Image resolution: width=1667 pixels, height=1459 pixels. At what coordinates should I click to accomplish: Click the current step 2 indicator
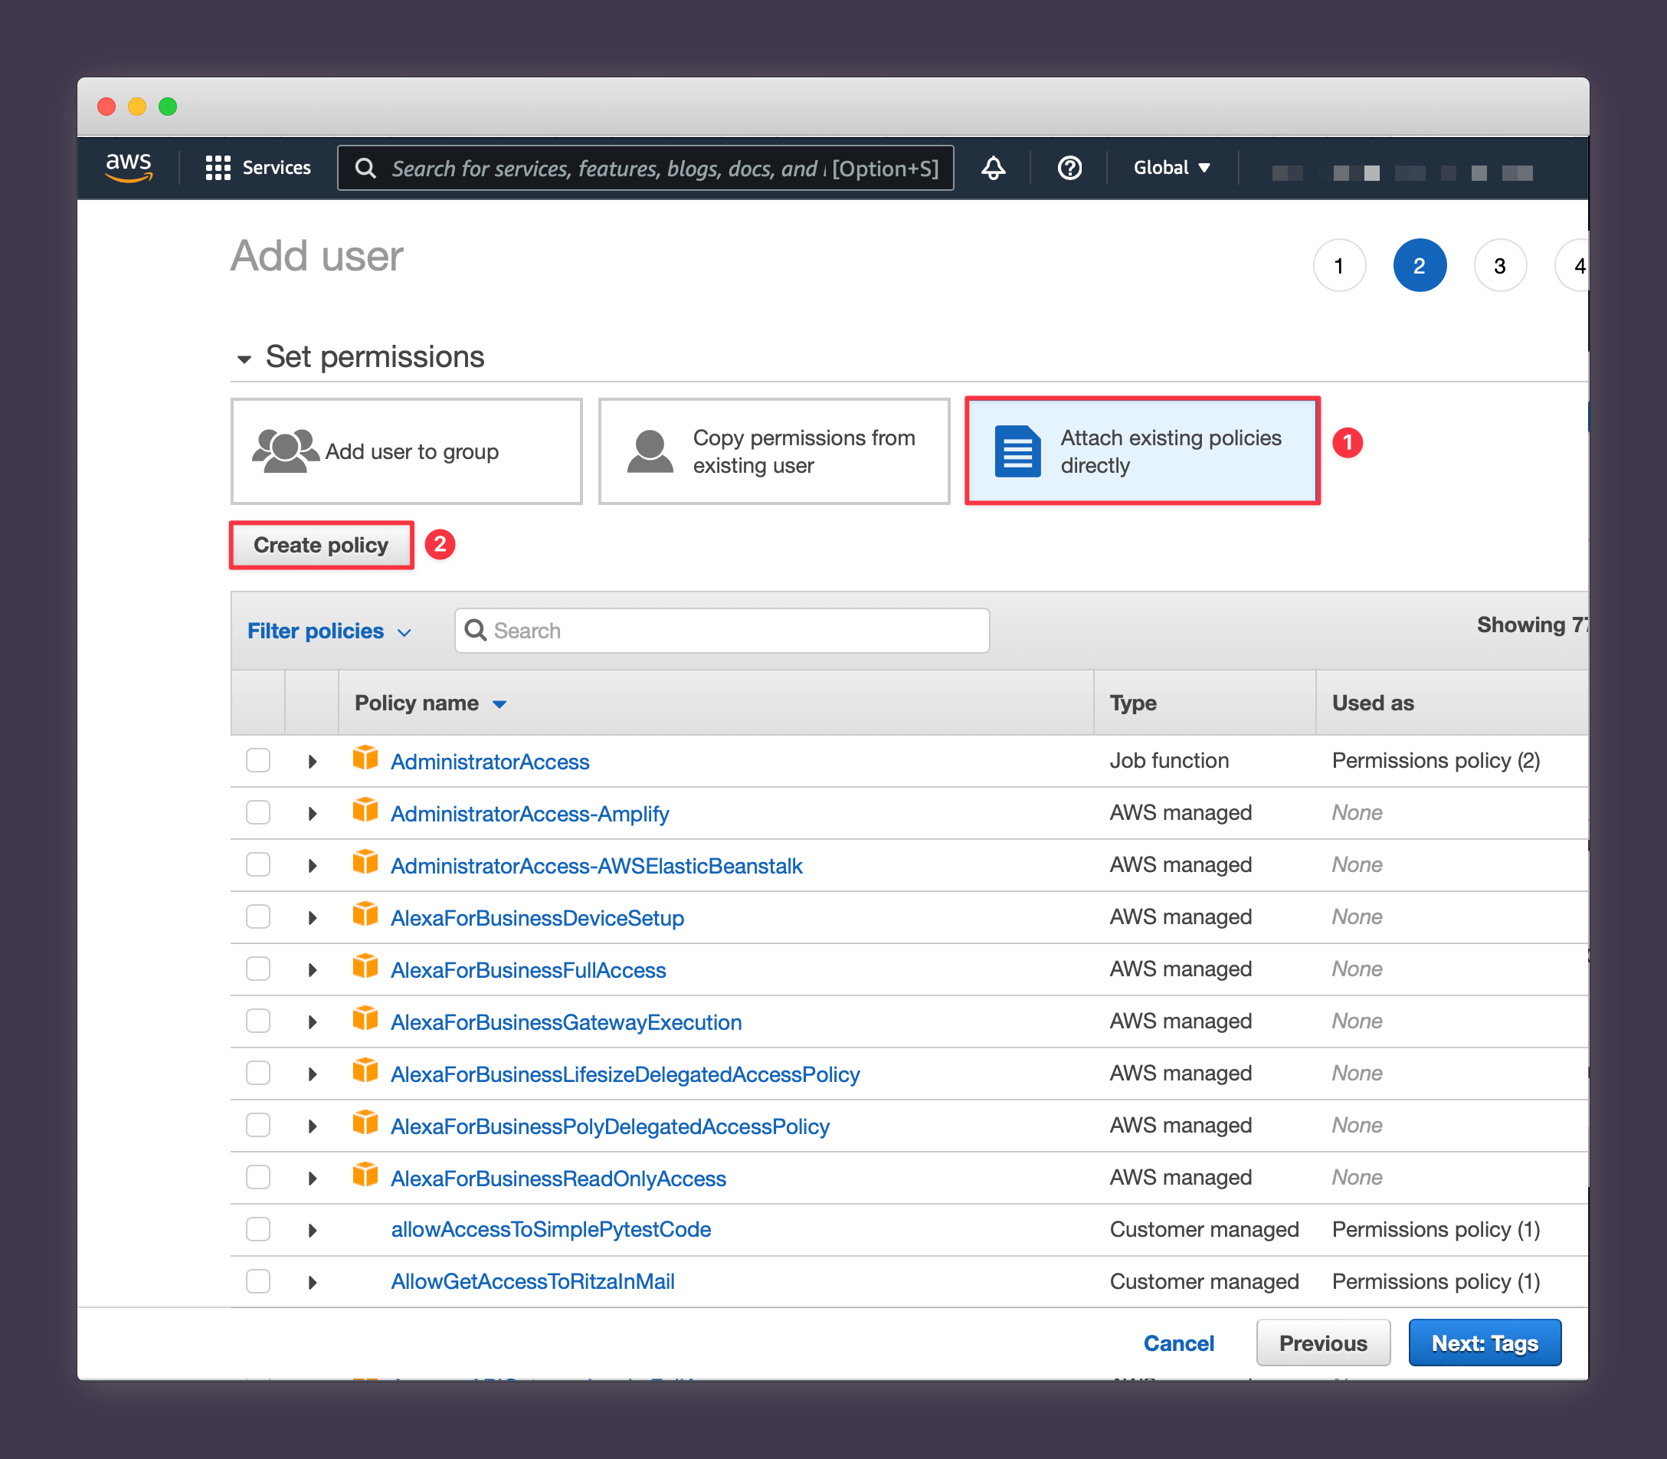(1420, 265)
